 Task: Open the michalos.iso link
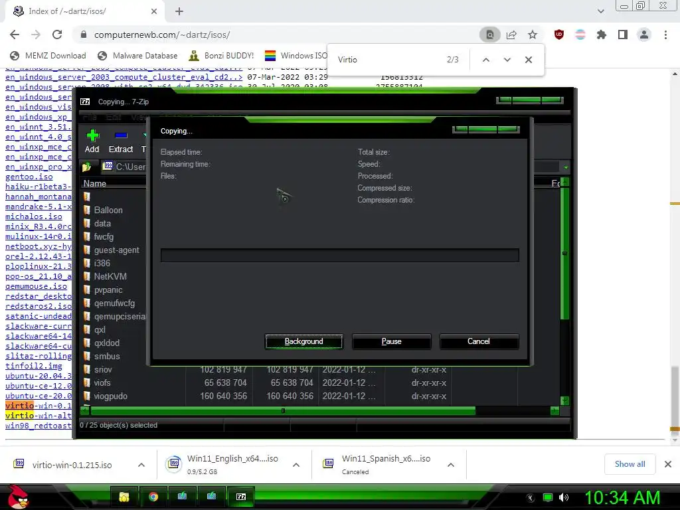pyautogui.click(x=34, y=216)
